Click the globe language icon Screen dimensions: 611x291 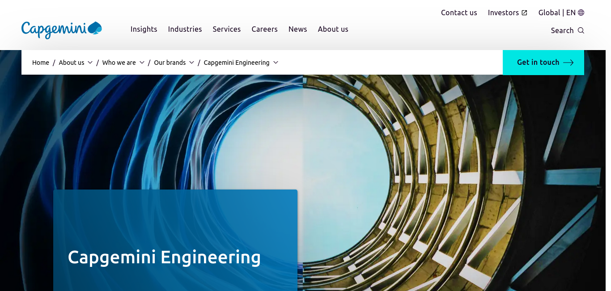pyautogui.click(x=581, y=13)
